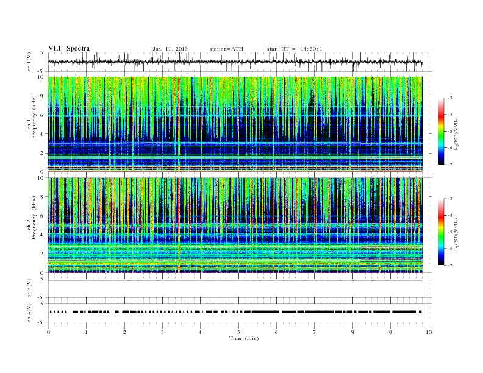Click the Time axis end label "10"
Image resolution: width=483 pixels, height=373 pixels.
429,332
